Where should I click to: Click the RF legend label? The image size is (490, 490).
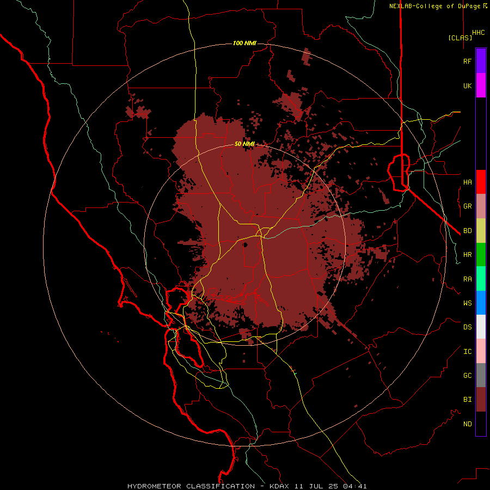coord(467,61)
